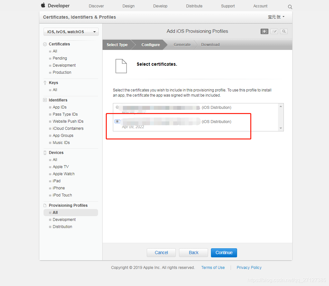
Task: Select the Apr 09, 2022 certificate radio button
Action: (x=117, y=121)
